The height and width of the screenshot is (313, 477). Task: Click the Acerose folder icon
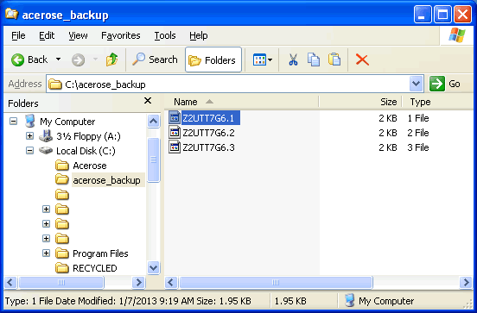(62, 166)
